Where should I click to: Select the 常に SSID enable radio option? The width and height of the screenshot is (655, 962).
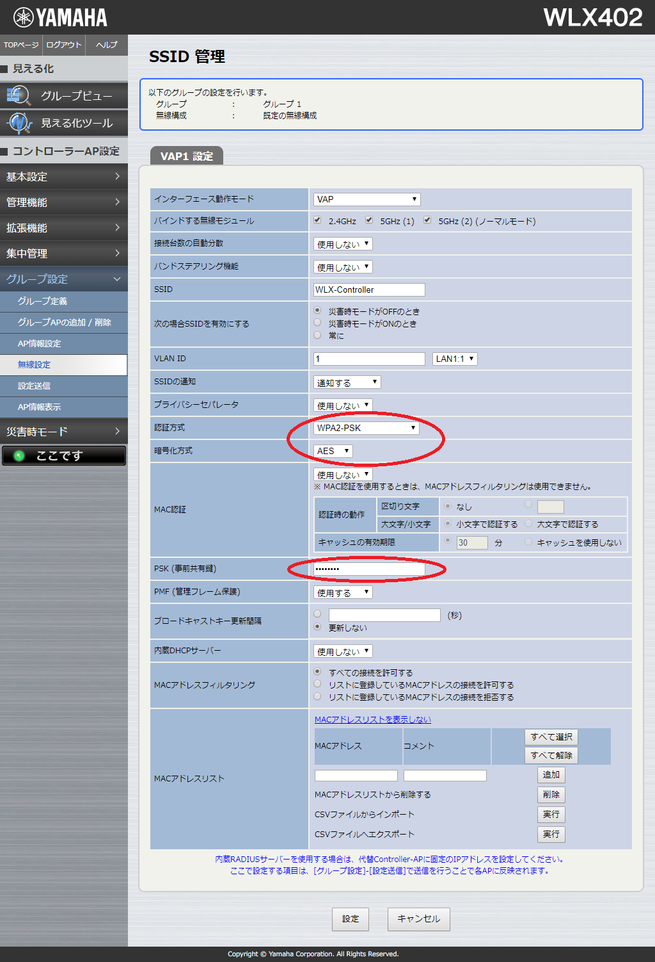coord(317,335)
